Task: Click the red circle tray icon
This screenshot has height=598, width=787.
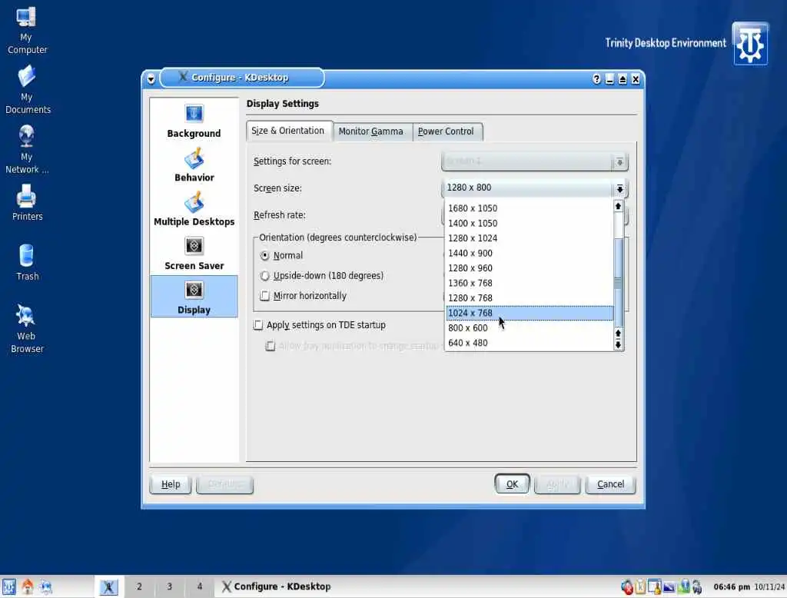Action: (x=626, y=586)
